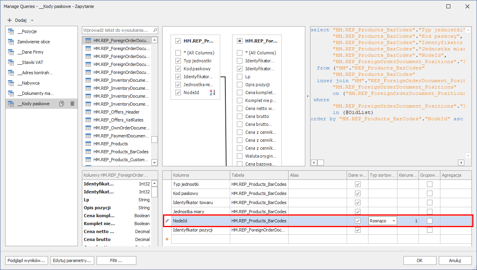Viewport: 477px width, 270px height.
Task: Click the delete trash icon for __Kody paskowe
Action: click(72, 104)
